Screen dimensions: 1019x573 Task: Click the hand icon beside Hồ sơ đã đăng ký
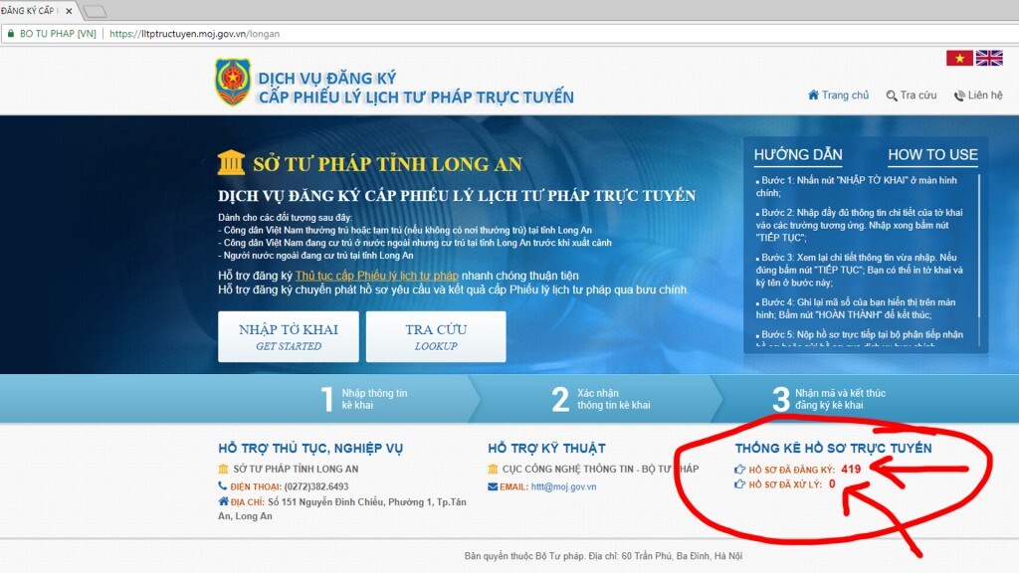point(739,469)
